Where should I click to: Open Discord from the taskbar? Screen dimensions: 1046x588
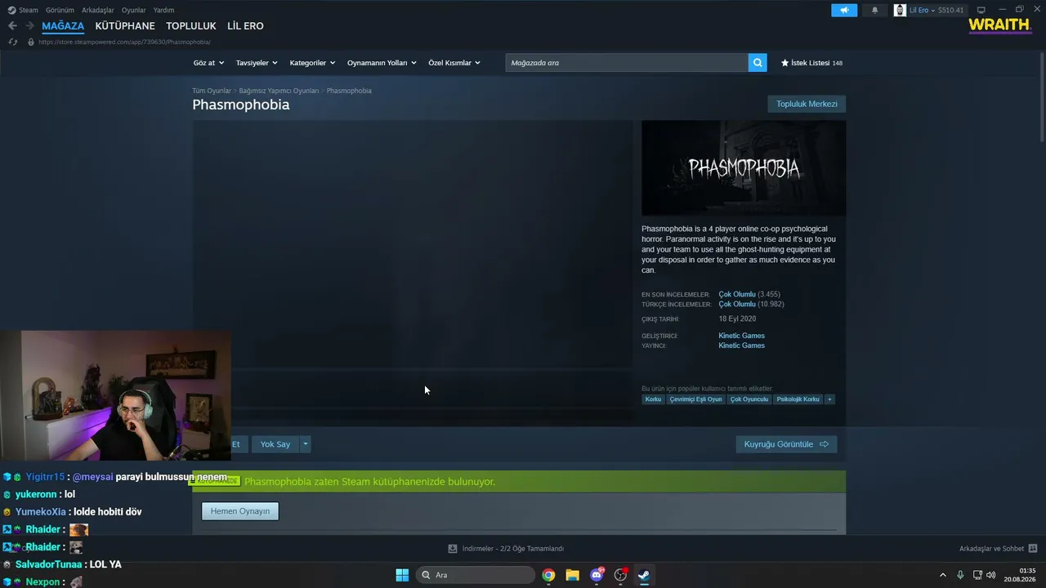pos(597,575)
